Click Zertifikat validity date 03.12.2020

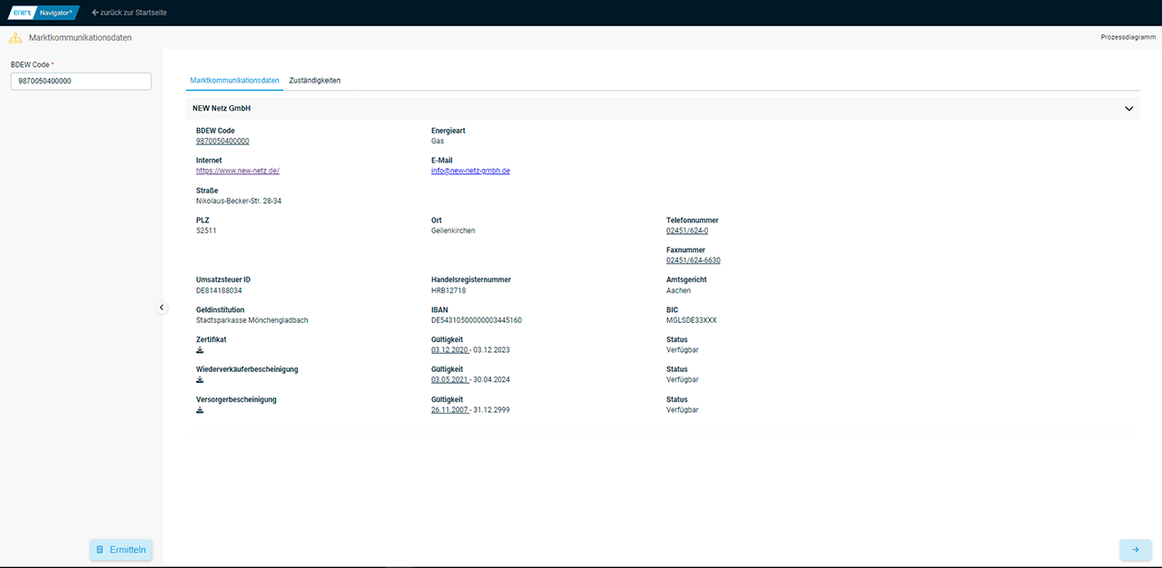449,350
